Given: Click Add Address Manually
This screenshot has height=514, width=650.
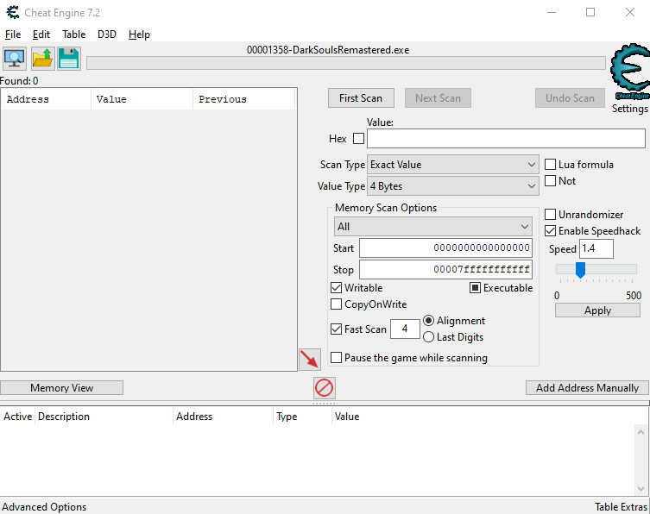Looking at the screenshot, I should [587, 388].
